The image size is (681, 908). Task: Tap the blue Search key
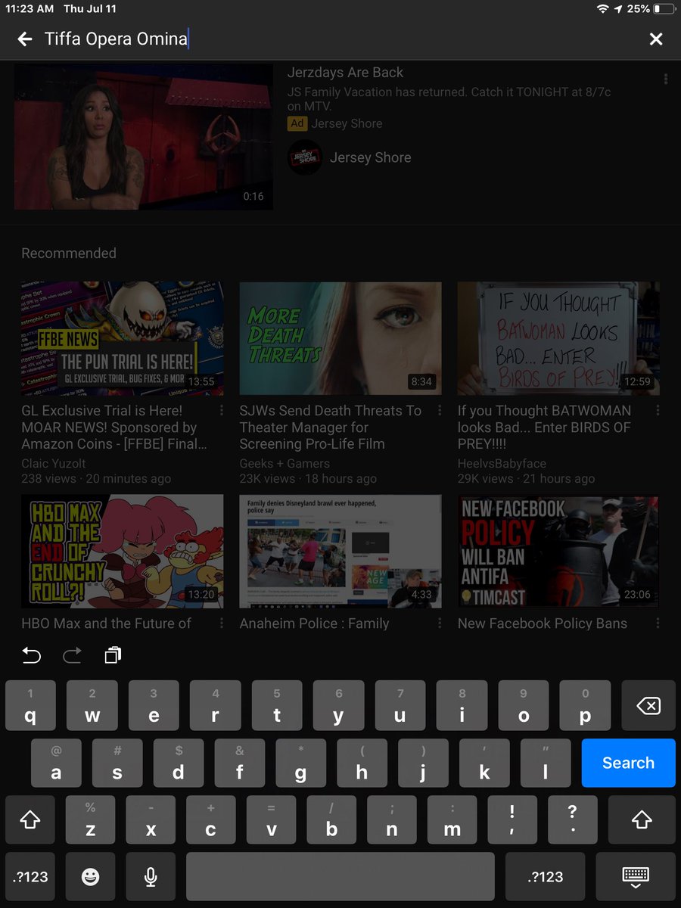(x=628, y=763)
